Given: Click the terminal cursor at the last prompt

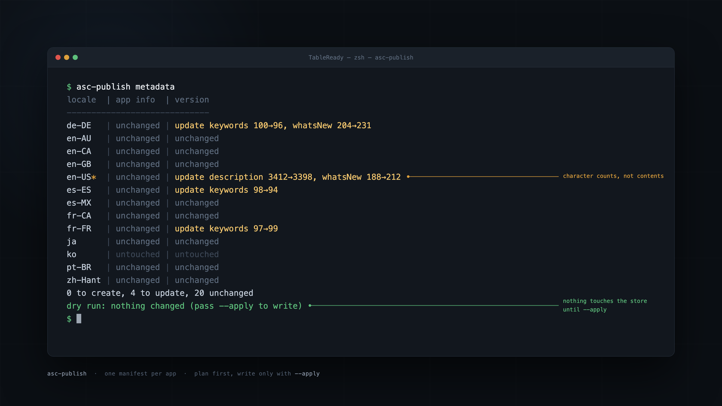Looking at the screenshot, I should click(x=79, y=318).
